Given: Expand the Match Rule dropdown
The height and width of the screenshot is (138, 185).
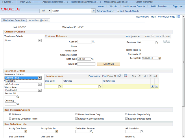Looking at the screenshot, I should (x=40, y=90).
